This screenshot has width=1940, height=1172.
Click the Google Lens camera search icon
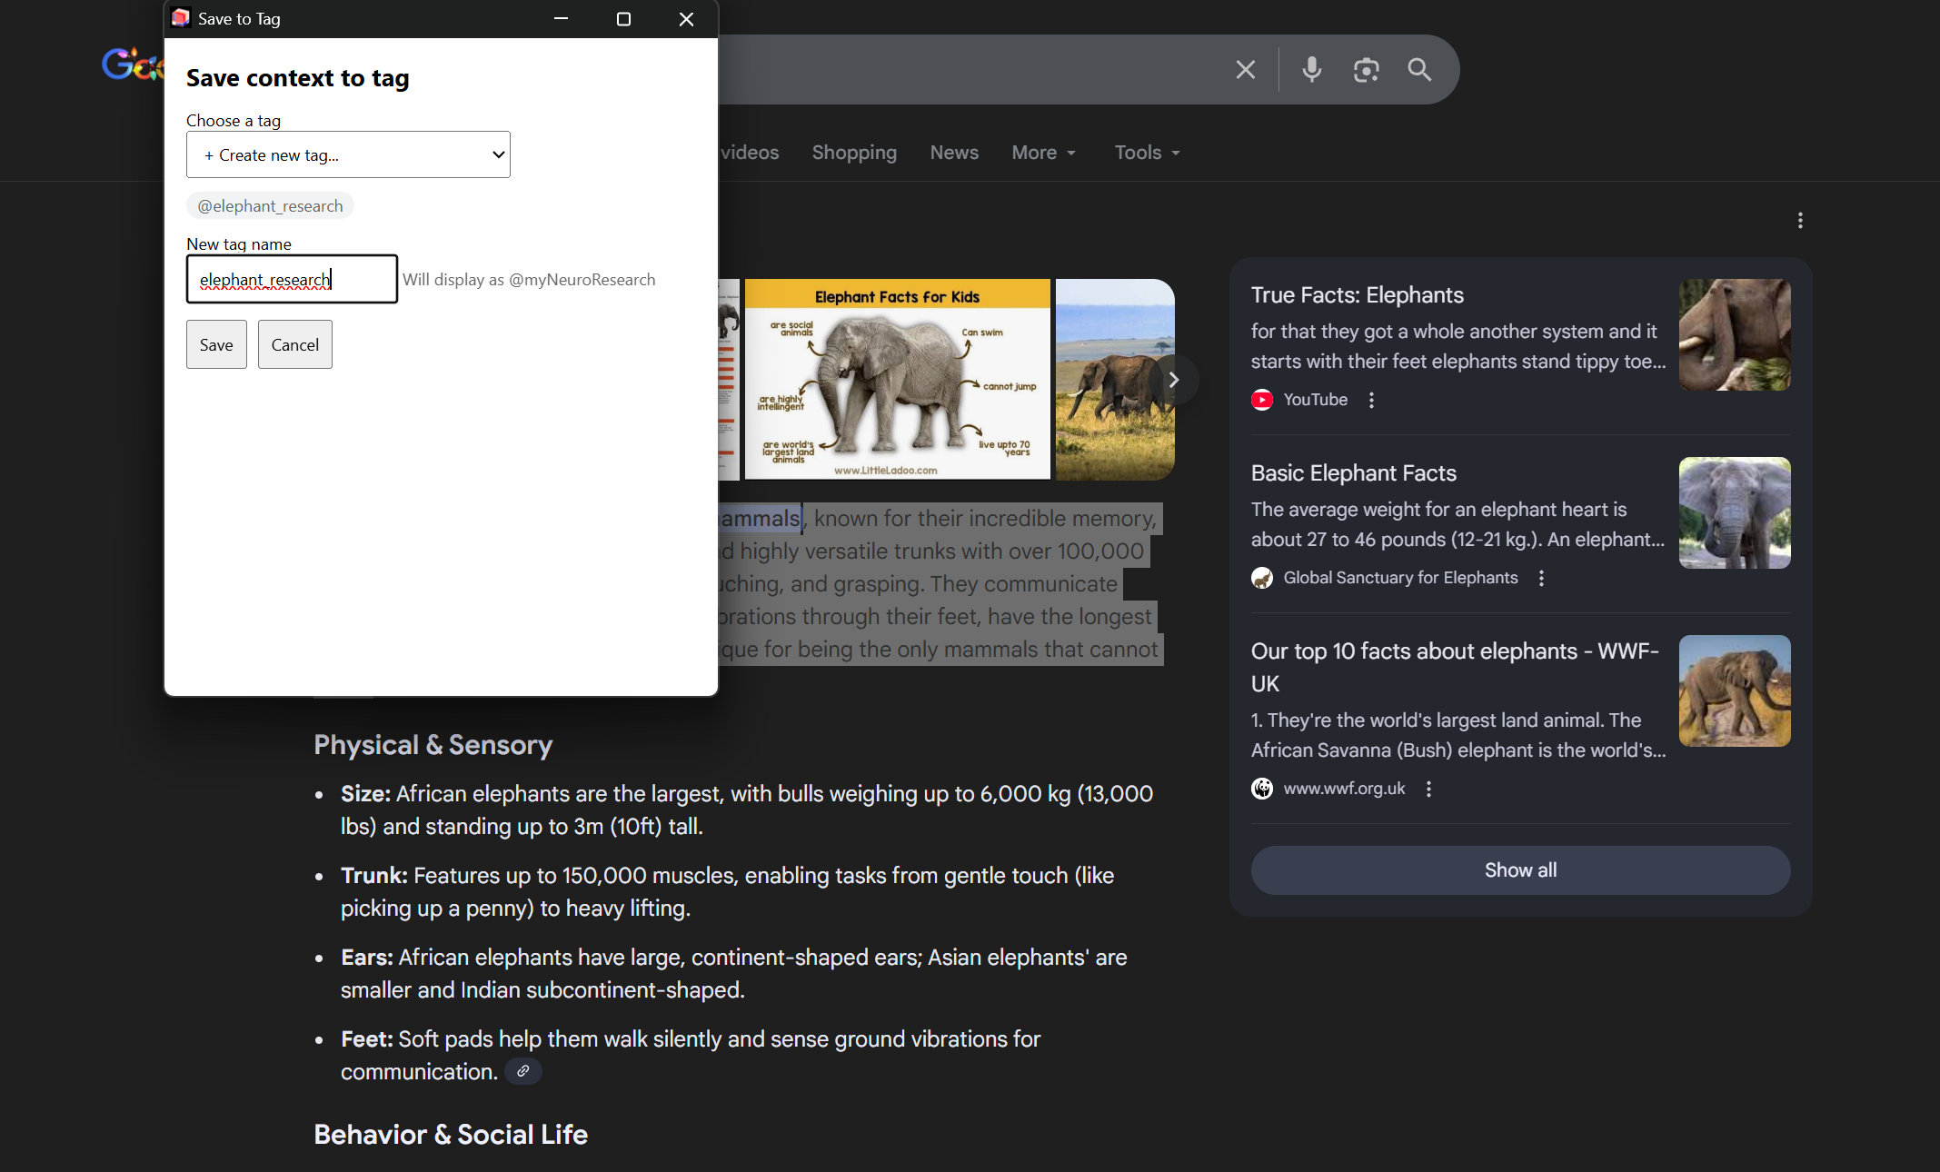click(1366, 70)
